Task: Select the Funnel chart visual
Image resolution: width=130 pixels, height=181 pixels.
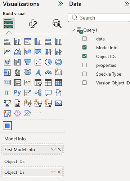Action: (x=28, y=62)
